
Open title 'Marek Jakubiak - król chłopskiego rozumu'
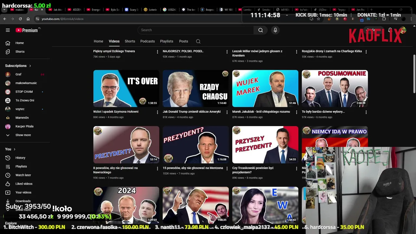pyautogui.click(x=261, y=111)
